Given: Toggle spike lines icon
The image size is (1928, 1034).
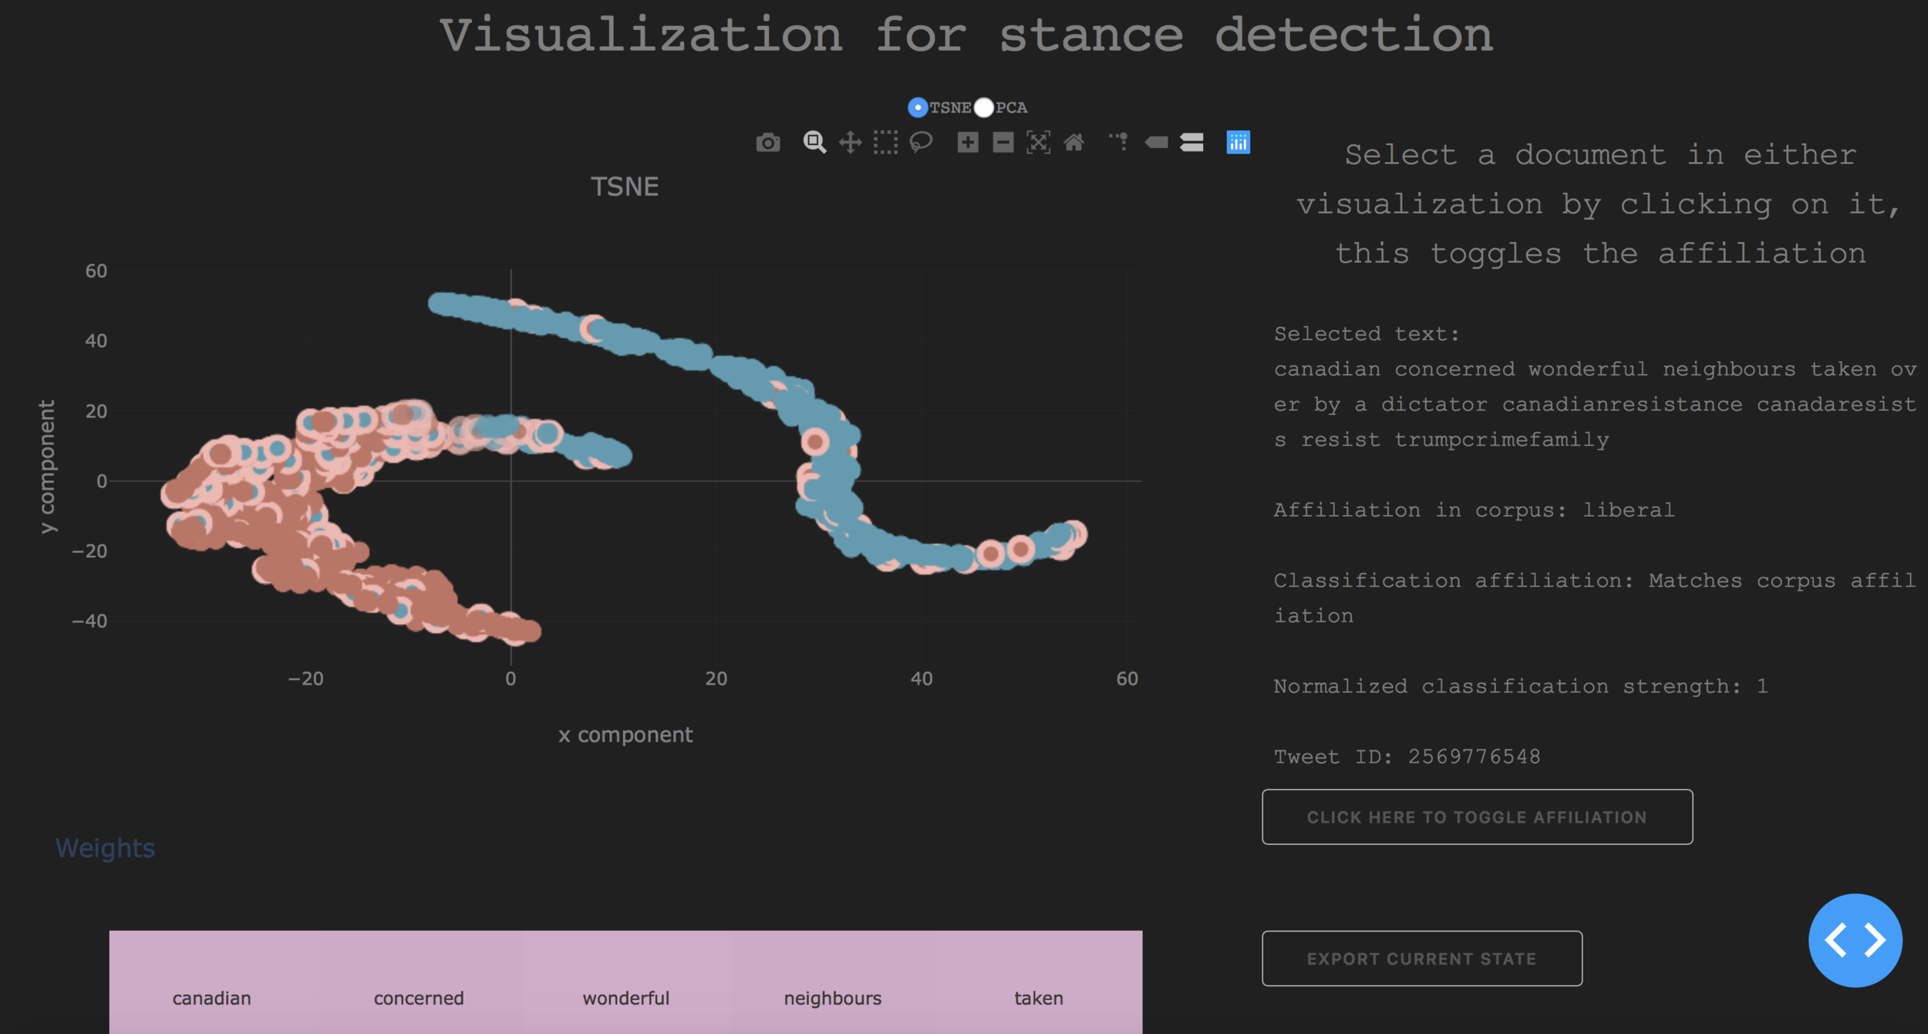Looking at the screenshot, I should [x=1120, y=143].
